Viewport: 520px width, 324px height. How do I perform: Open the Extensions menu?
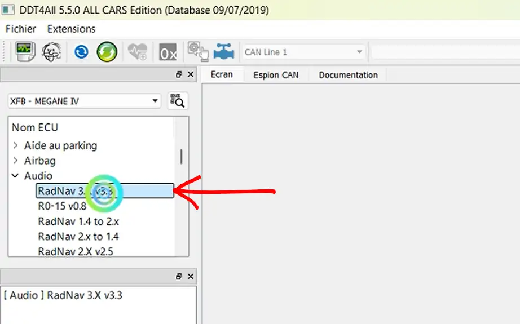click(71, 29)
